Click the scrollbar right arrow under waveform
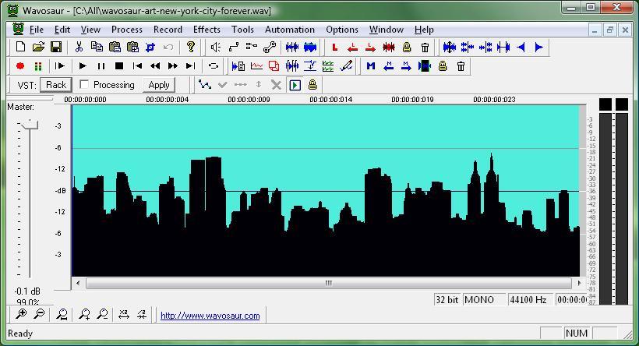Viewport: 639px width, 346px height. click(x=579, y=283)
